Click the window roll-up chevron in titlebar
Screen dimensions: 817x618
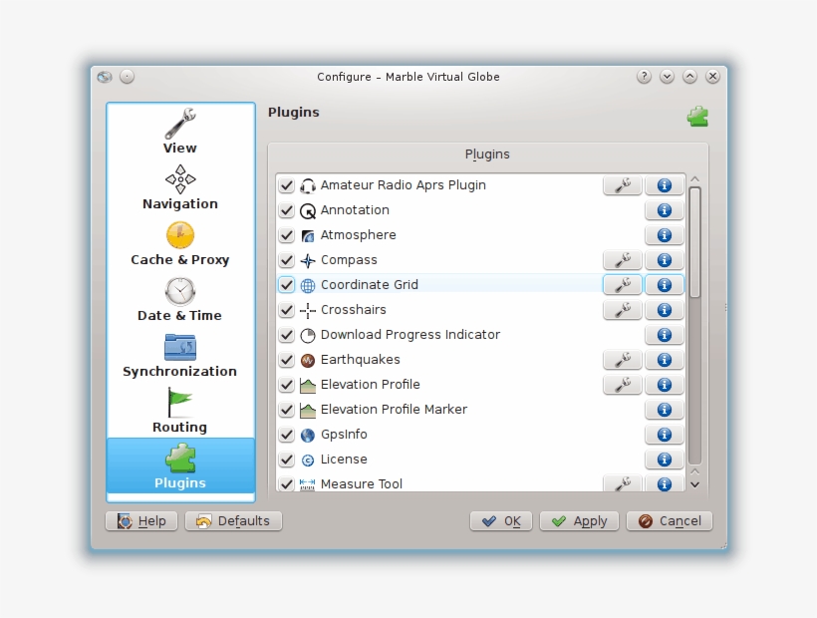(688, 76)
